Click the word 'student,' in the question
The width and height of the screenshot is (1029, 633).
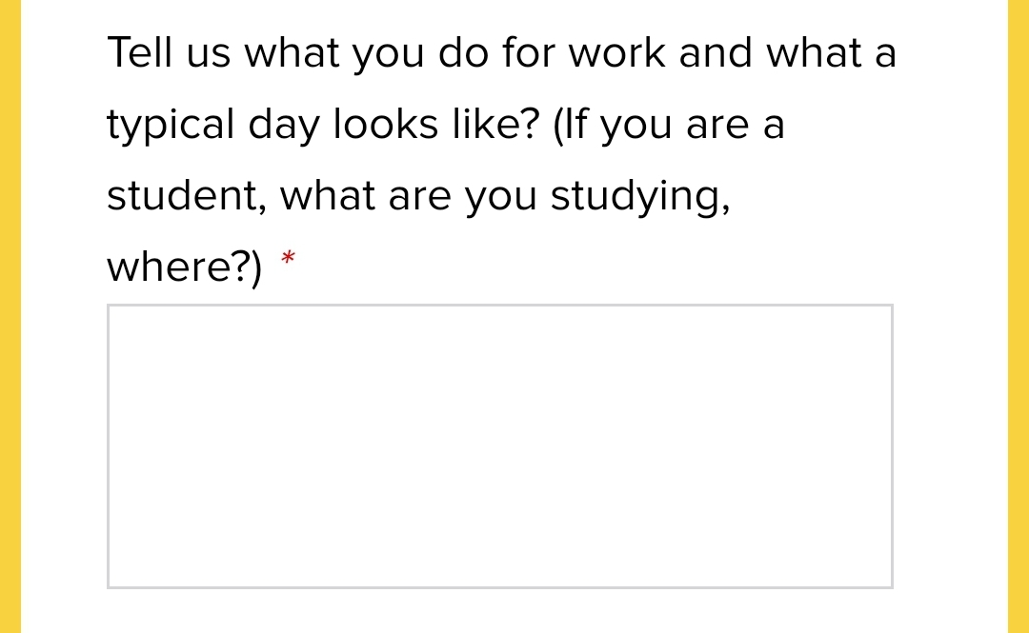pos(187,196)
